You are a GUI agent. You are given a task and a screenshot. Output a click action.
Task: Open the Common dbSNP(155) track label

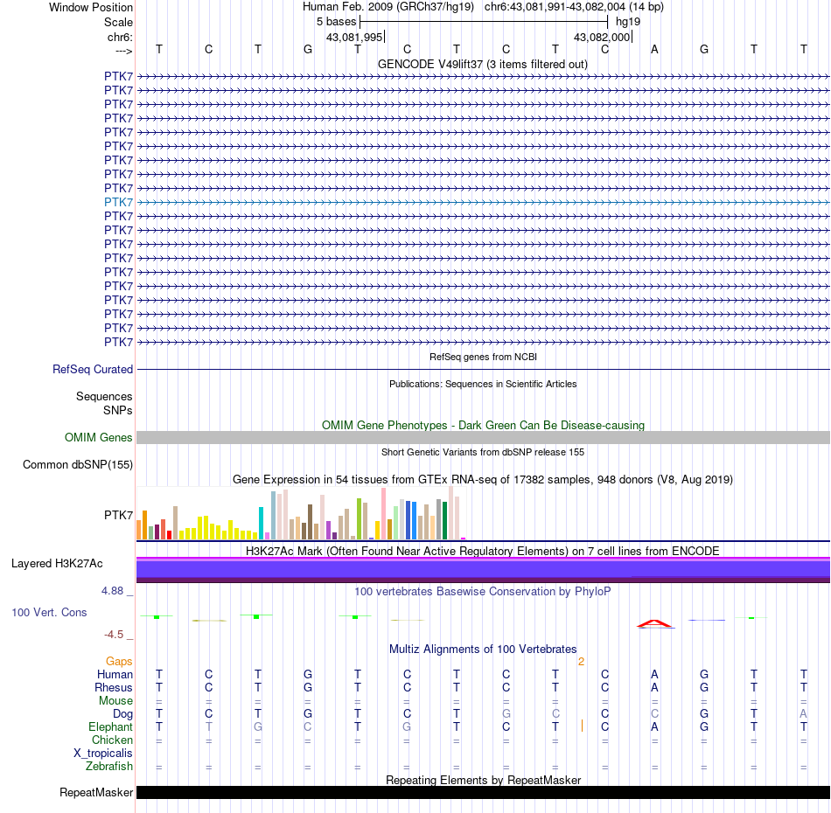(x=78, y=464)
